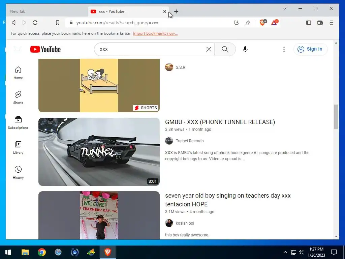This screenshot has height=259, width=345.
Task: Open Brave Rewards triangle icon
Action: 274,22
